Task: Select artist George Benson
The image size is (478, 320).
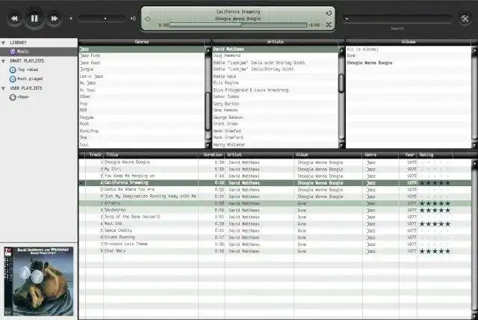Action: 276,117
